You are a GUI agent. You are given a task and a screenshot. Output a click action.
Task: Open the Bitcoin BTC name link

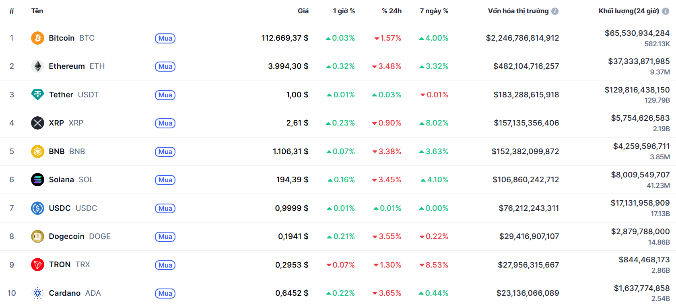pos(72,38)
